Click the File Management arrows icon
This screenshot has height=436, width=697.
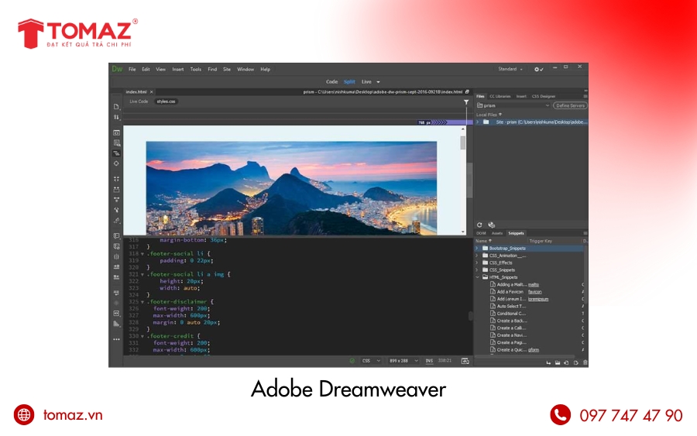116,118
